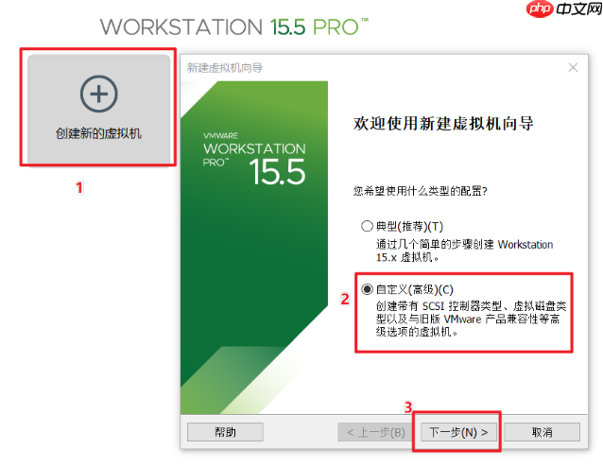This screenshot has height=467, width=603.
Task: Open the 创建新的虚拟机 tile label
Action: pos(98,133)
